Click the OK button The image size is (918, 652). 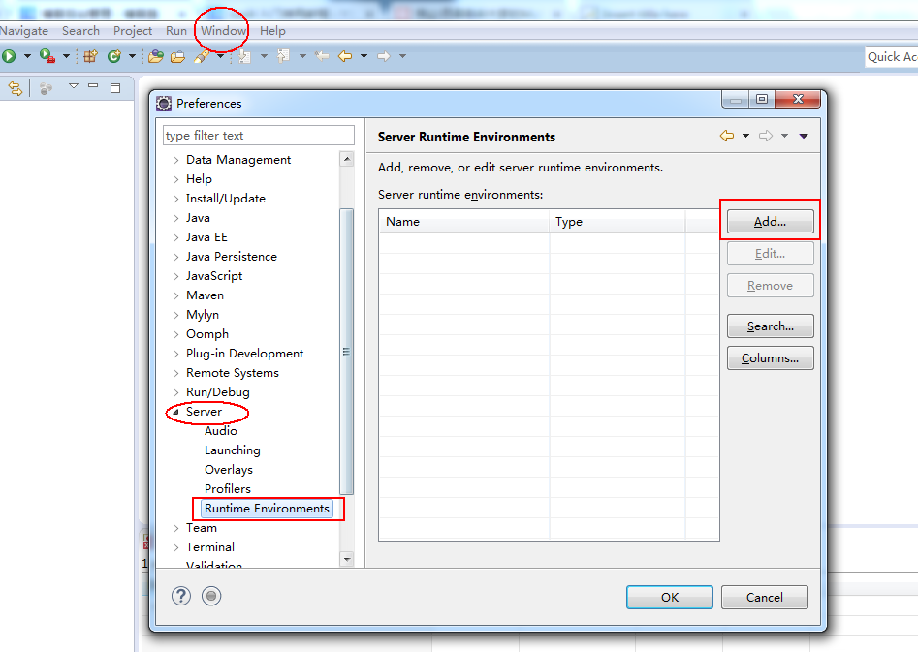(670, 597)
